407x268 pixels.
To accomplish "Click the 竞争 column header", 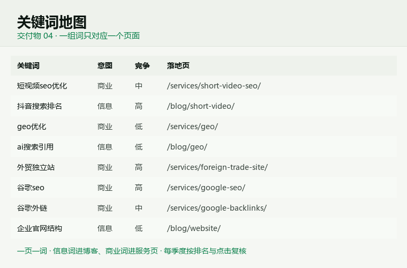I will click(x=142, y=66).
